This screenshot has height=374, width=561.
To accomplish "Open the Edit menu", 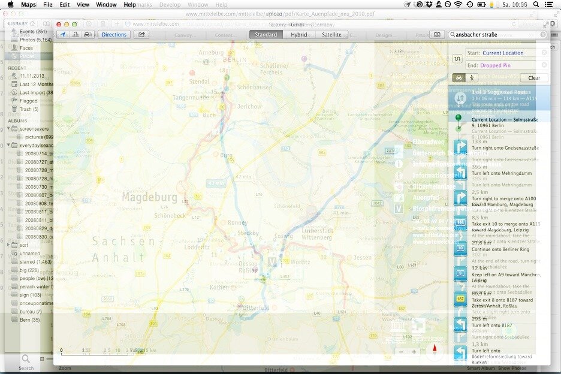I will point(64,4).
